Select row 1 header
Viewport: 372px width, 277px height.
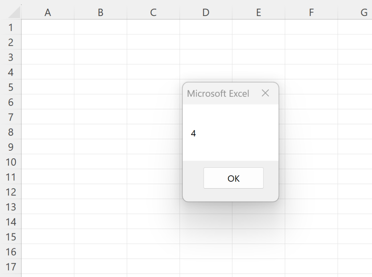(x=11, y=27)
